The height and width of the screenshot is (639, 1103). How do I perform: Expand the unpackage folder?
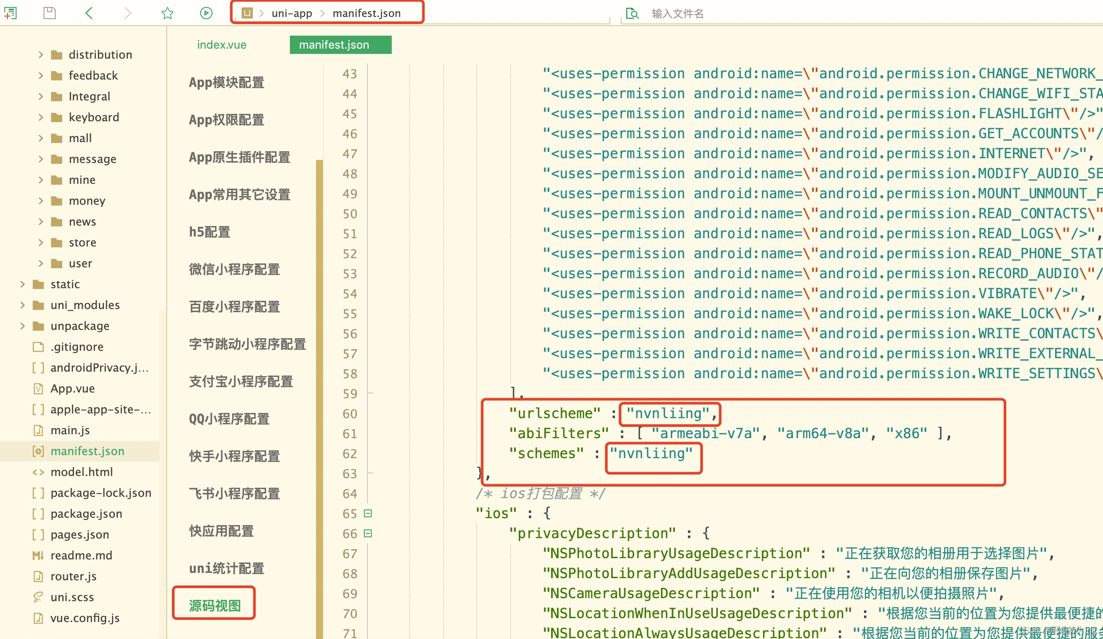tap(23, 326)
